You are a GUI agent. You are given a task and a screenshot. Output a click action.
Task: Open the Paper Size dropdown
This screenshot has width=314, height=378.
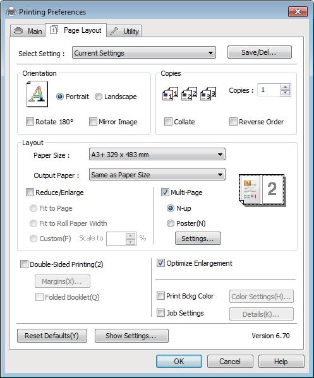pyautogui.click(x=157, y=154)
